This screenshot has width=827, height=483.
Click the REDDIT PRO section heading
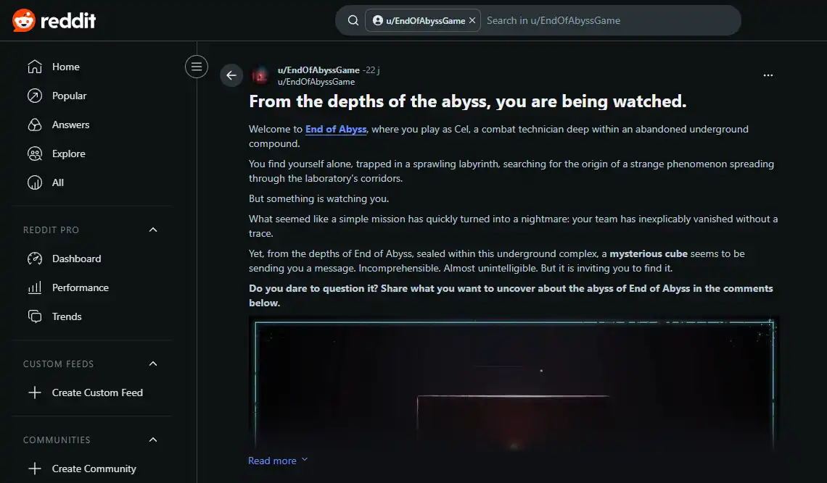pyautogui.click(x=52, y=230)
